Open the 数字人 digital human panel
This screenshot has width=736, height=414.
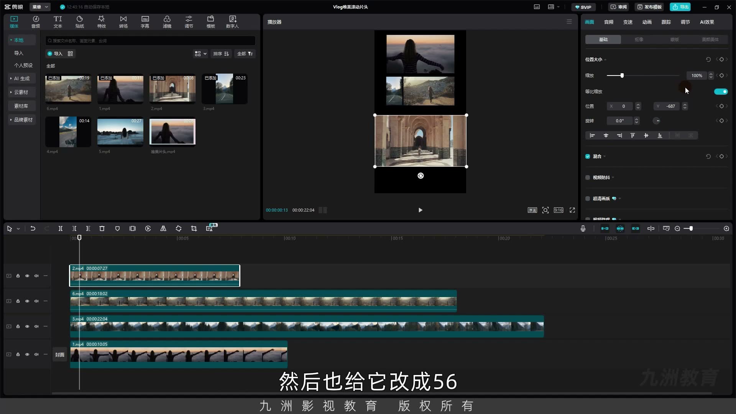[232, 22]
